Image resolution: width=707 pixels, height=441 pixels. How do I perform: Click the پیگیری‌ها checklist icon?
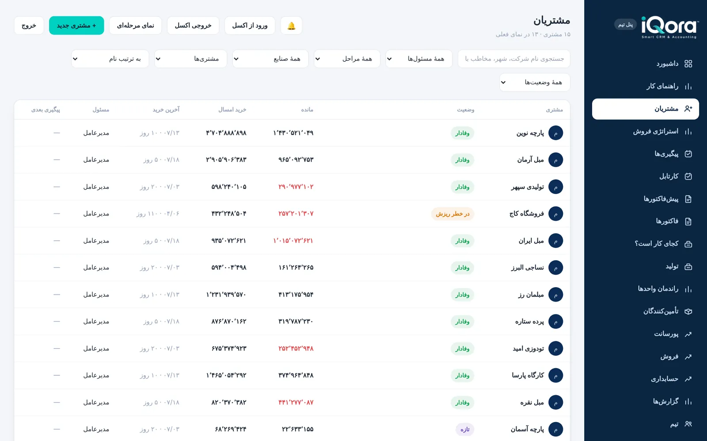[x=688, y=154]
